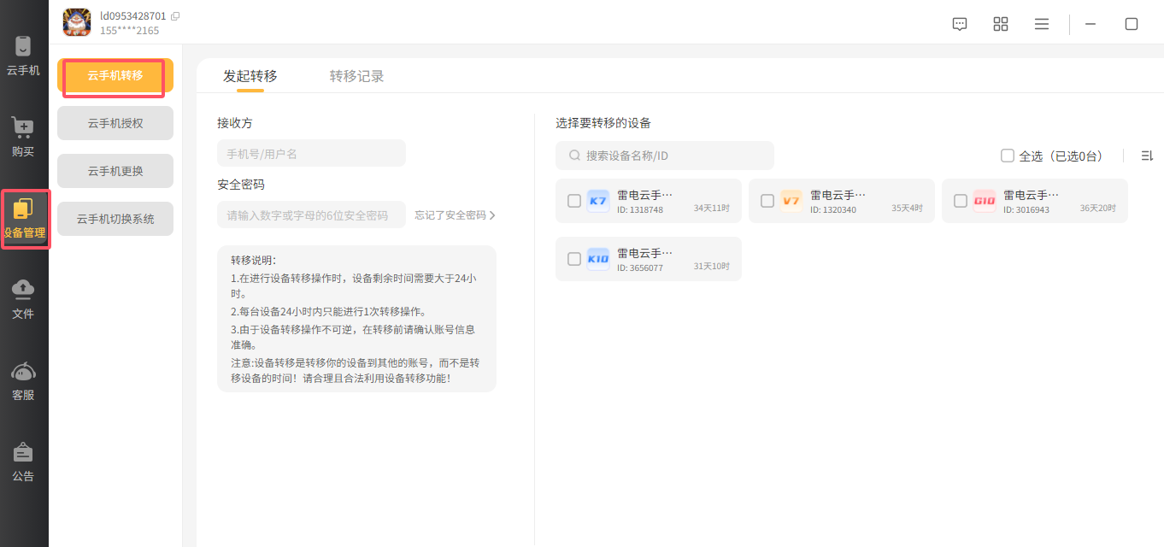This screenshot has height=547, width=1164.
Task: Click the four-square grid icon in title bar
Action: pyautogui.click(x=1001, y=24)
